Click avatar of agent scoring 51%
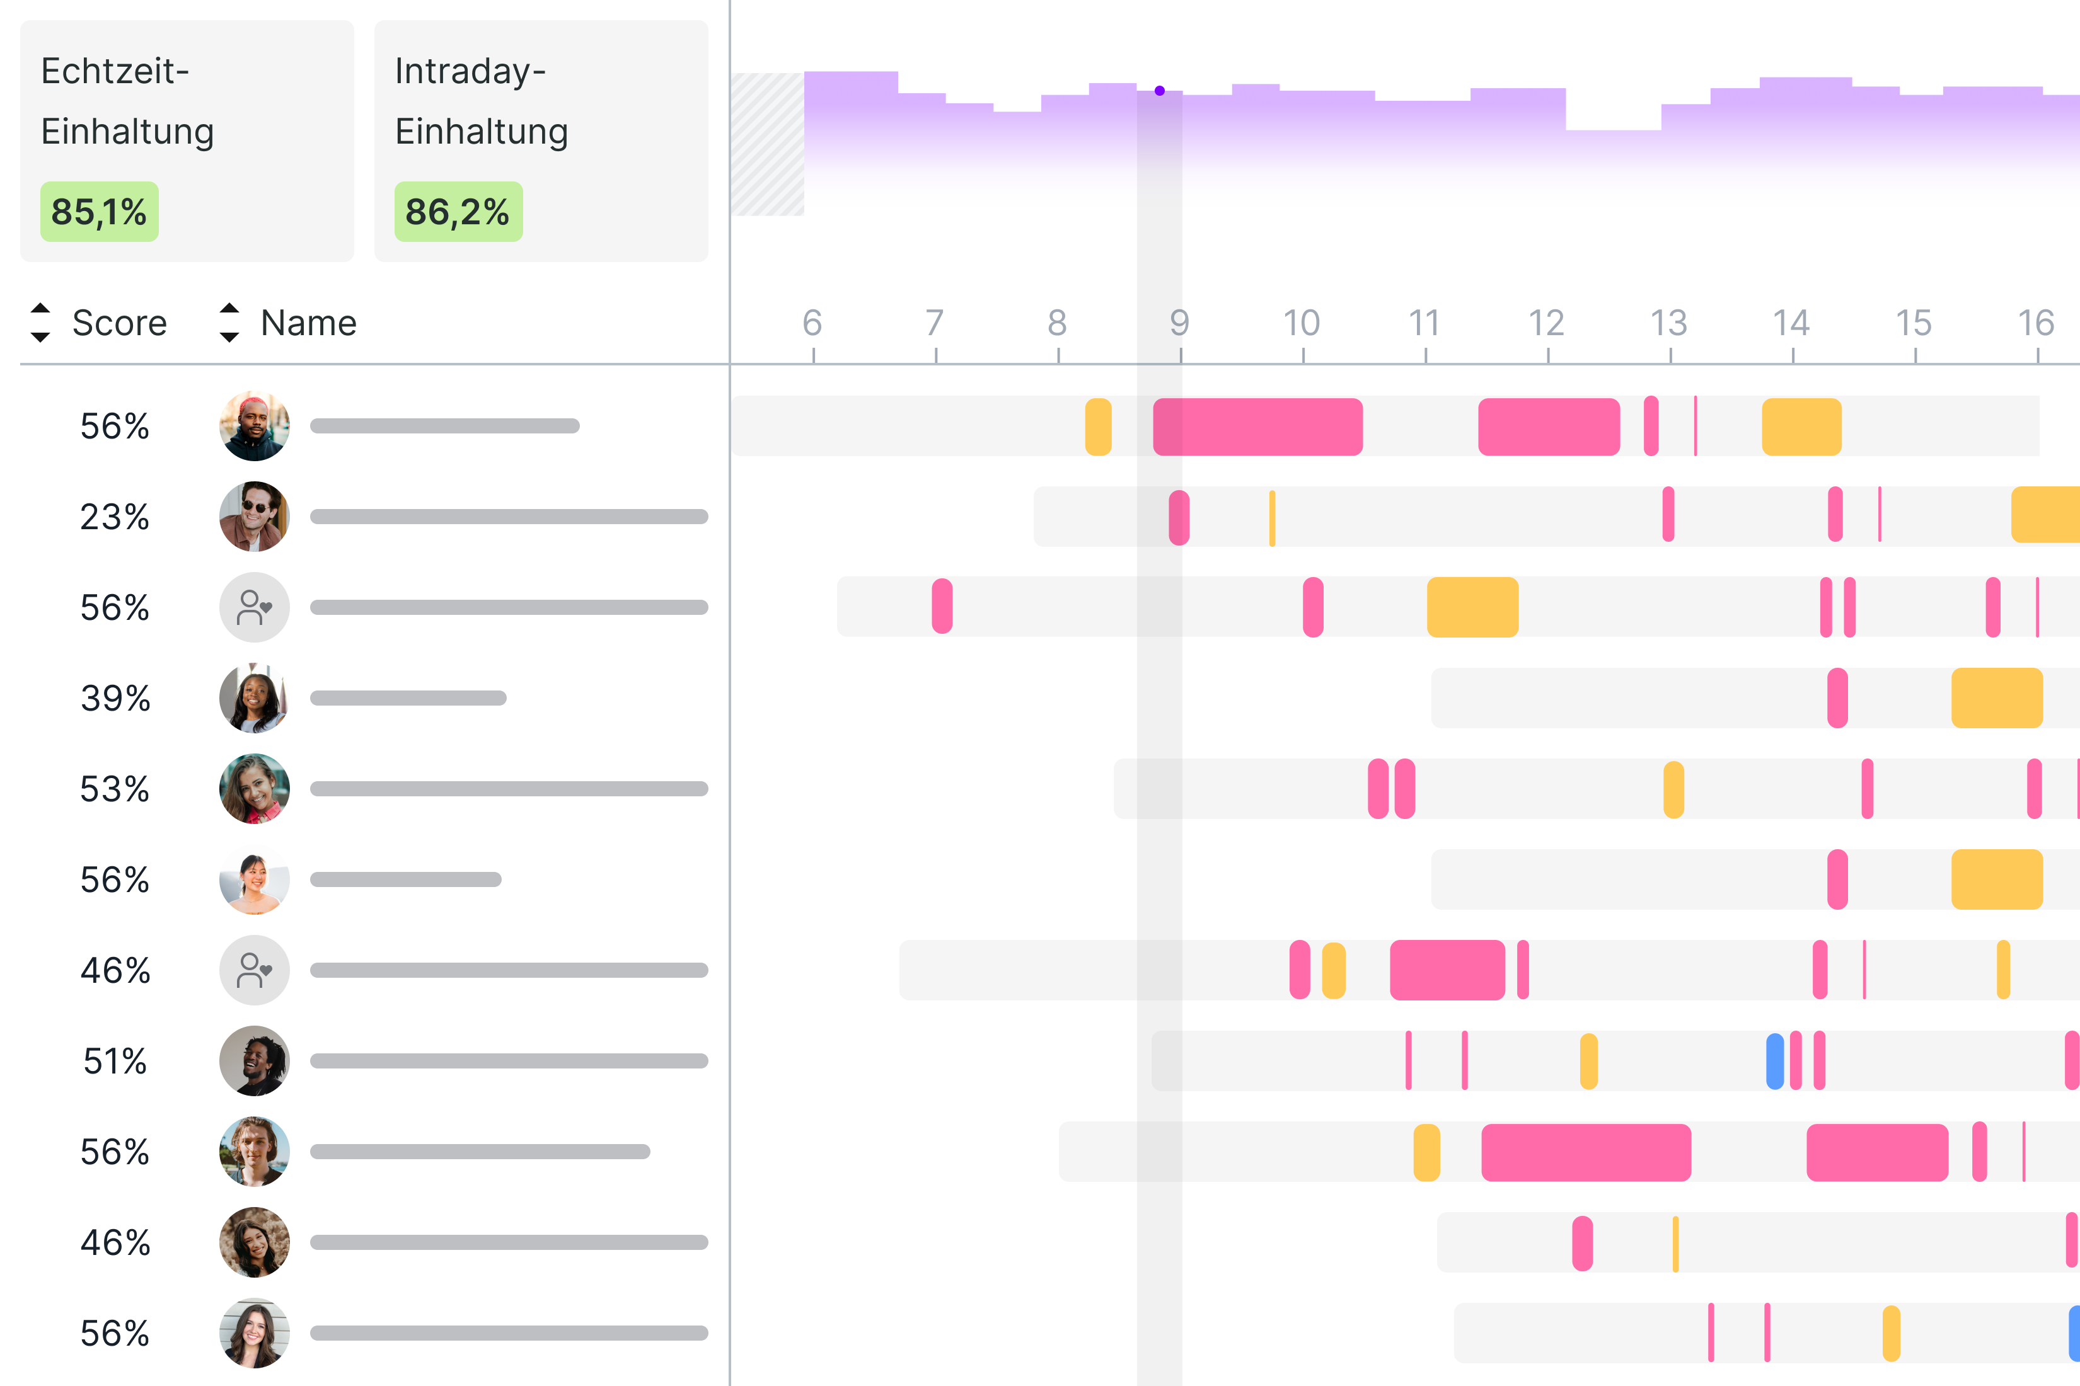The height and width of the screenshot is (1386, 2080). pos(255,1061)
